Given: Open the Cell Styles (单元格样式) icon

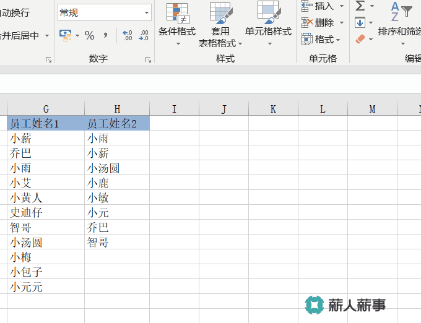Looking at the screenshot, I should [x=269, y=12].
